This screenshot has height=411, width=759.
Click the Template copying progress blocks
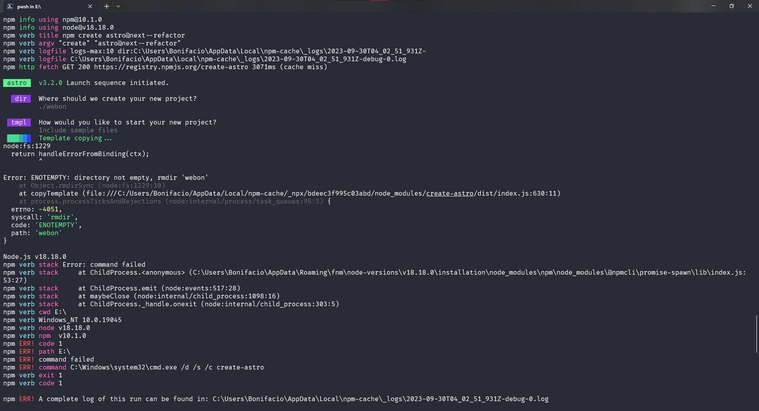19,138
